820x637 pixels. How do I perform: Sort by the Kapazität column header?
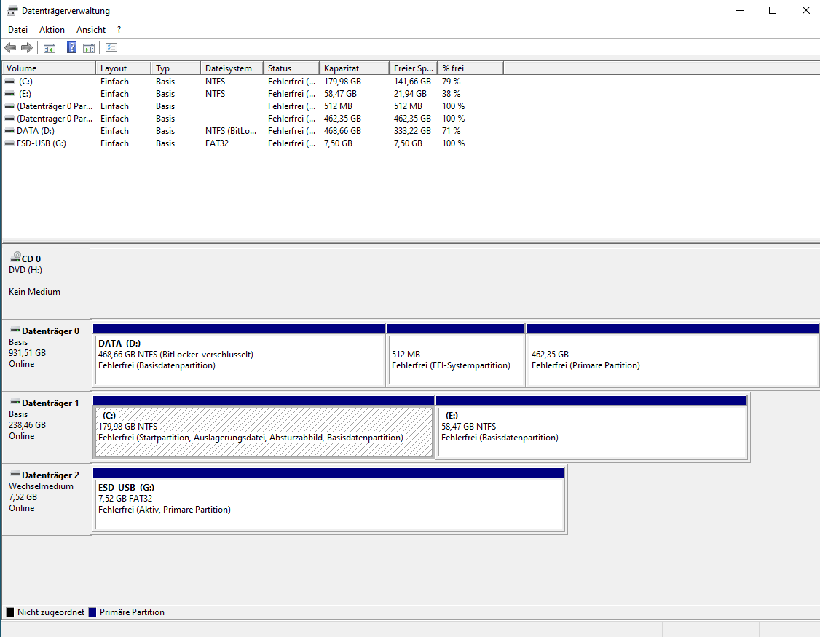click(x=354, y=68)
